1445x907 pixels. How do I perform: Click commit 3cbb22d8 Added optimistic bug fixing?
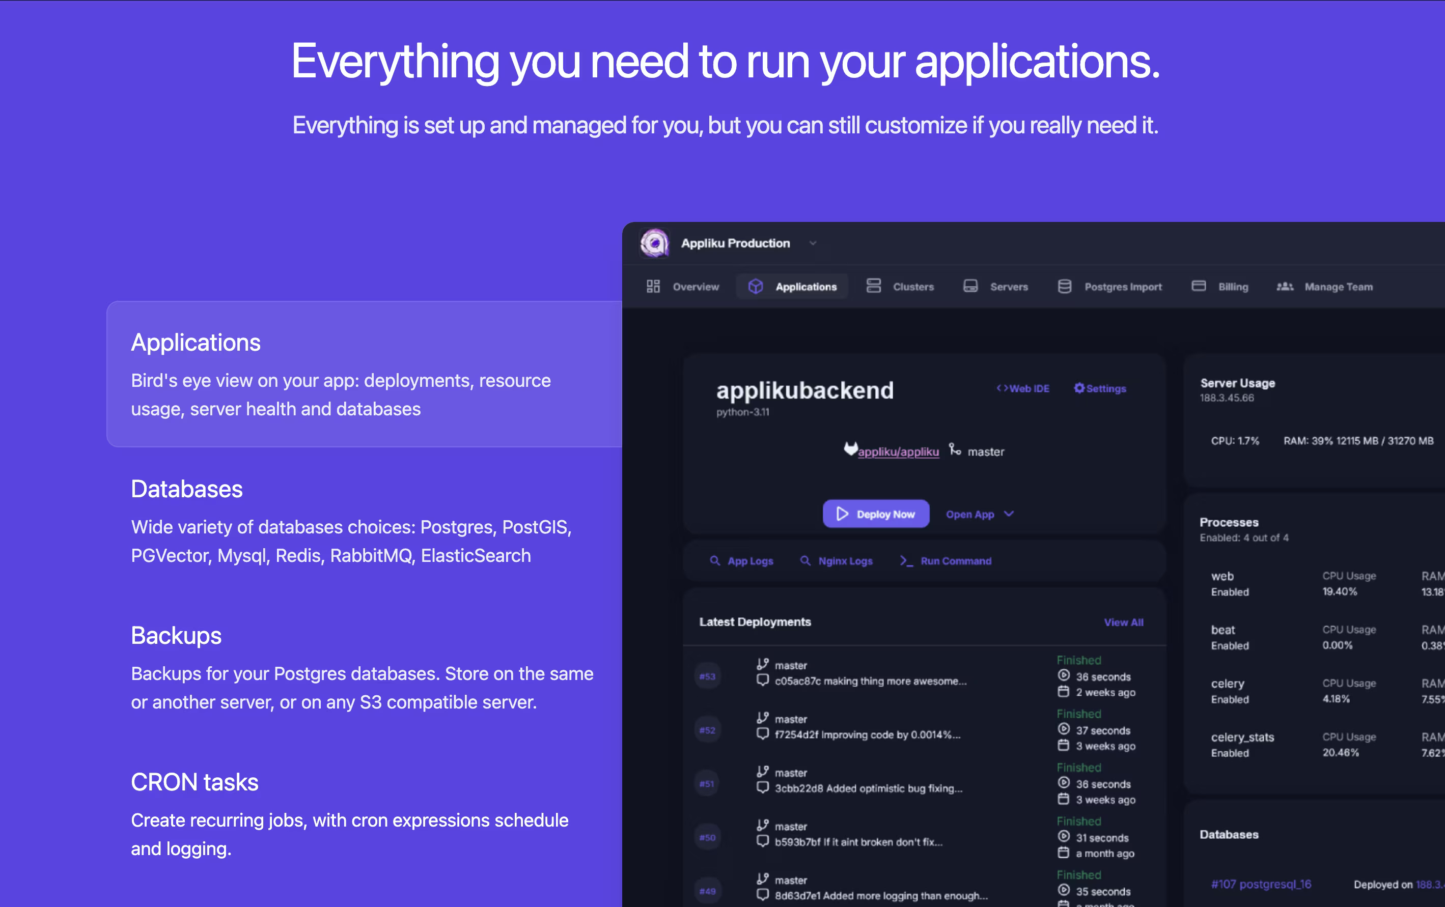click(x=868, y=788)
